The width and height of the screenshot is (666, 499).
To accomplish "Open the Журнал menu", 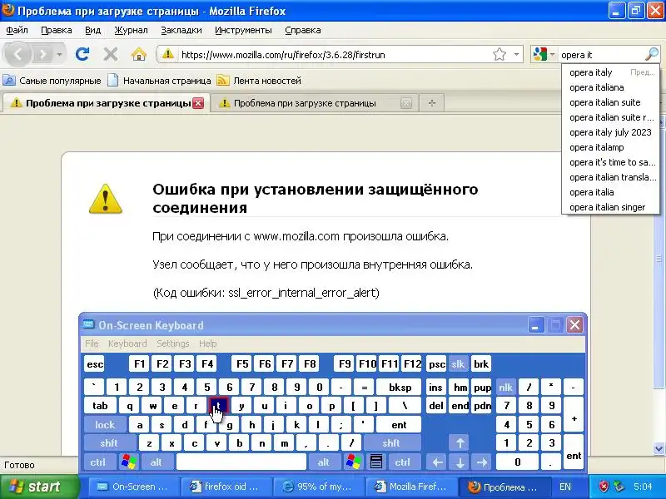I will tap(131, 30).
